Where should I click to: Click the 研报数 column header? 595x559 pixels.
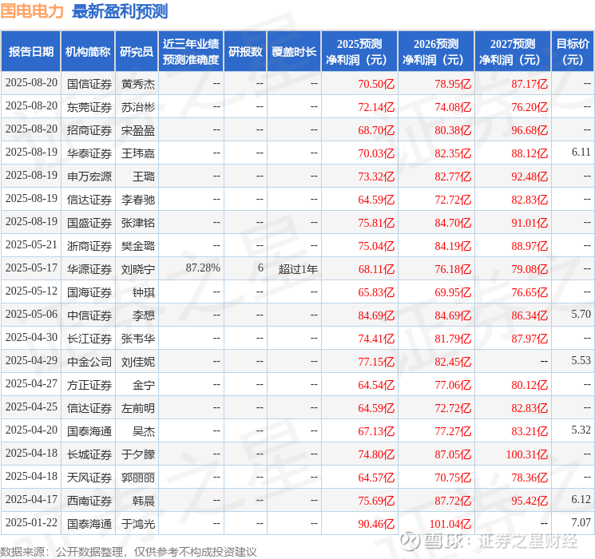click(245, 51)
